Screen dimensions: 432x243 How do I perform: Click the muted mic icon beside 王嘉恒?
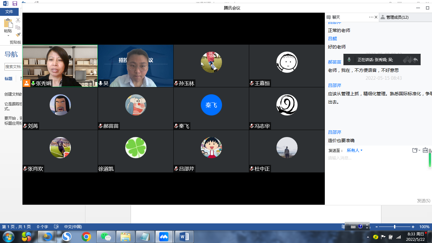pyautogui.click(x=252, y=84)
